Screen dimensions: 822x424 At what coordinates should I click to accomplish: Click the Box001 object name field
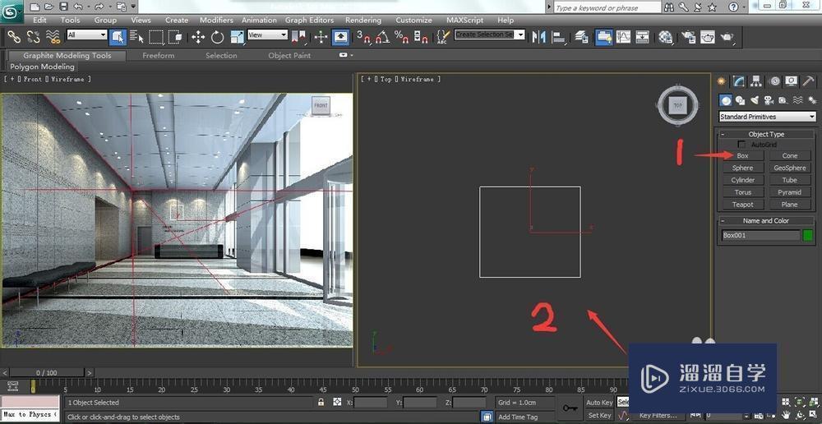click(x=760, y=235)
